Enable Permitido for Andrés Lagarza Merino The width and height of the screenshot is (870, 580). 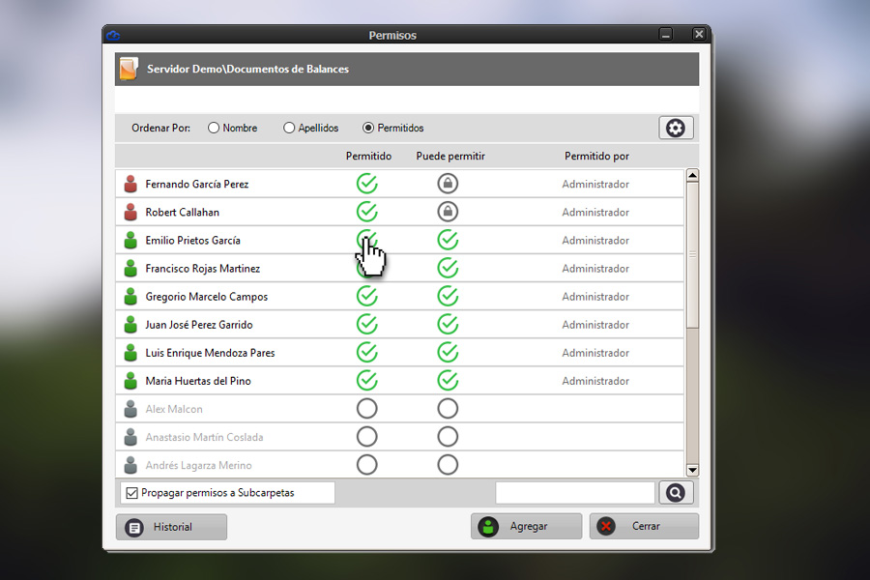pos(366,465)
